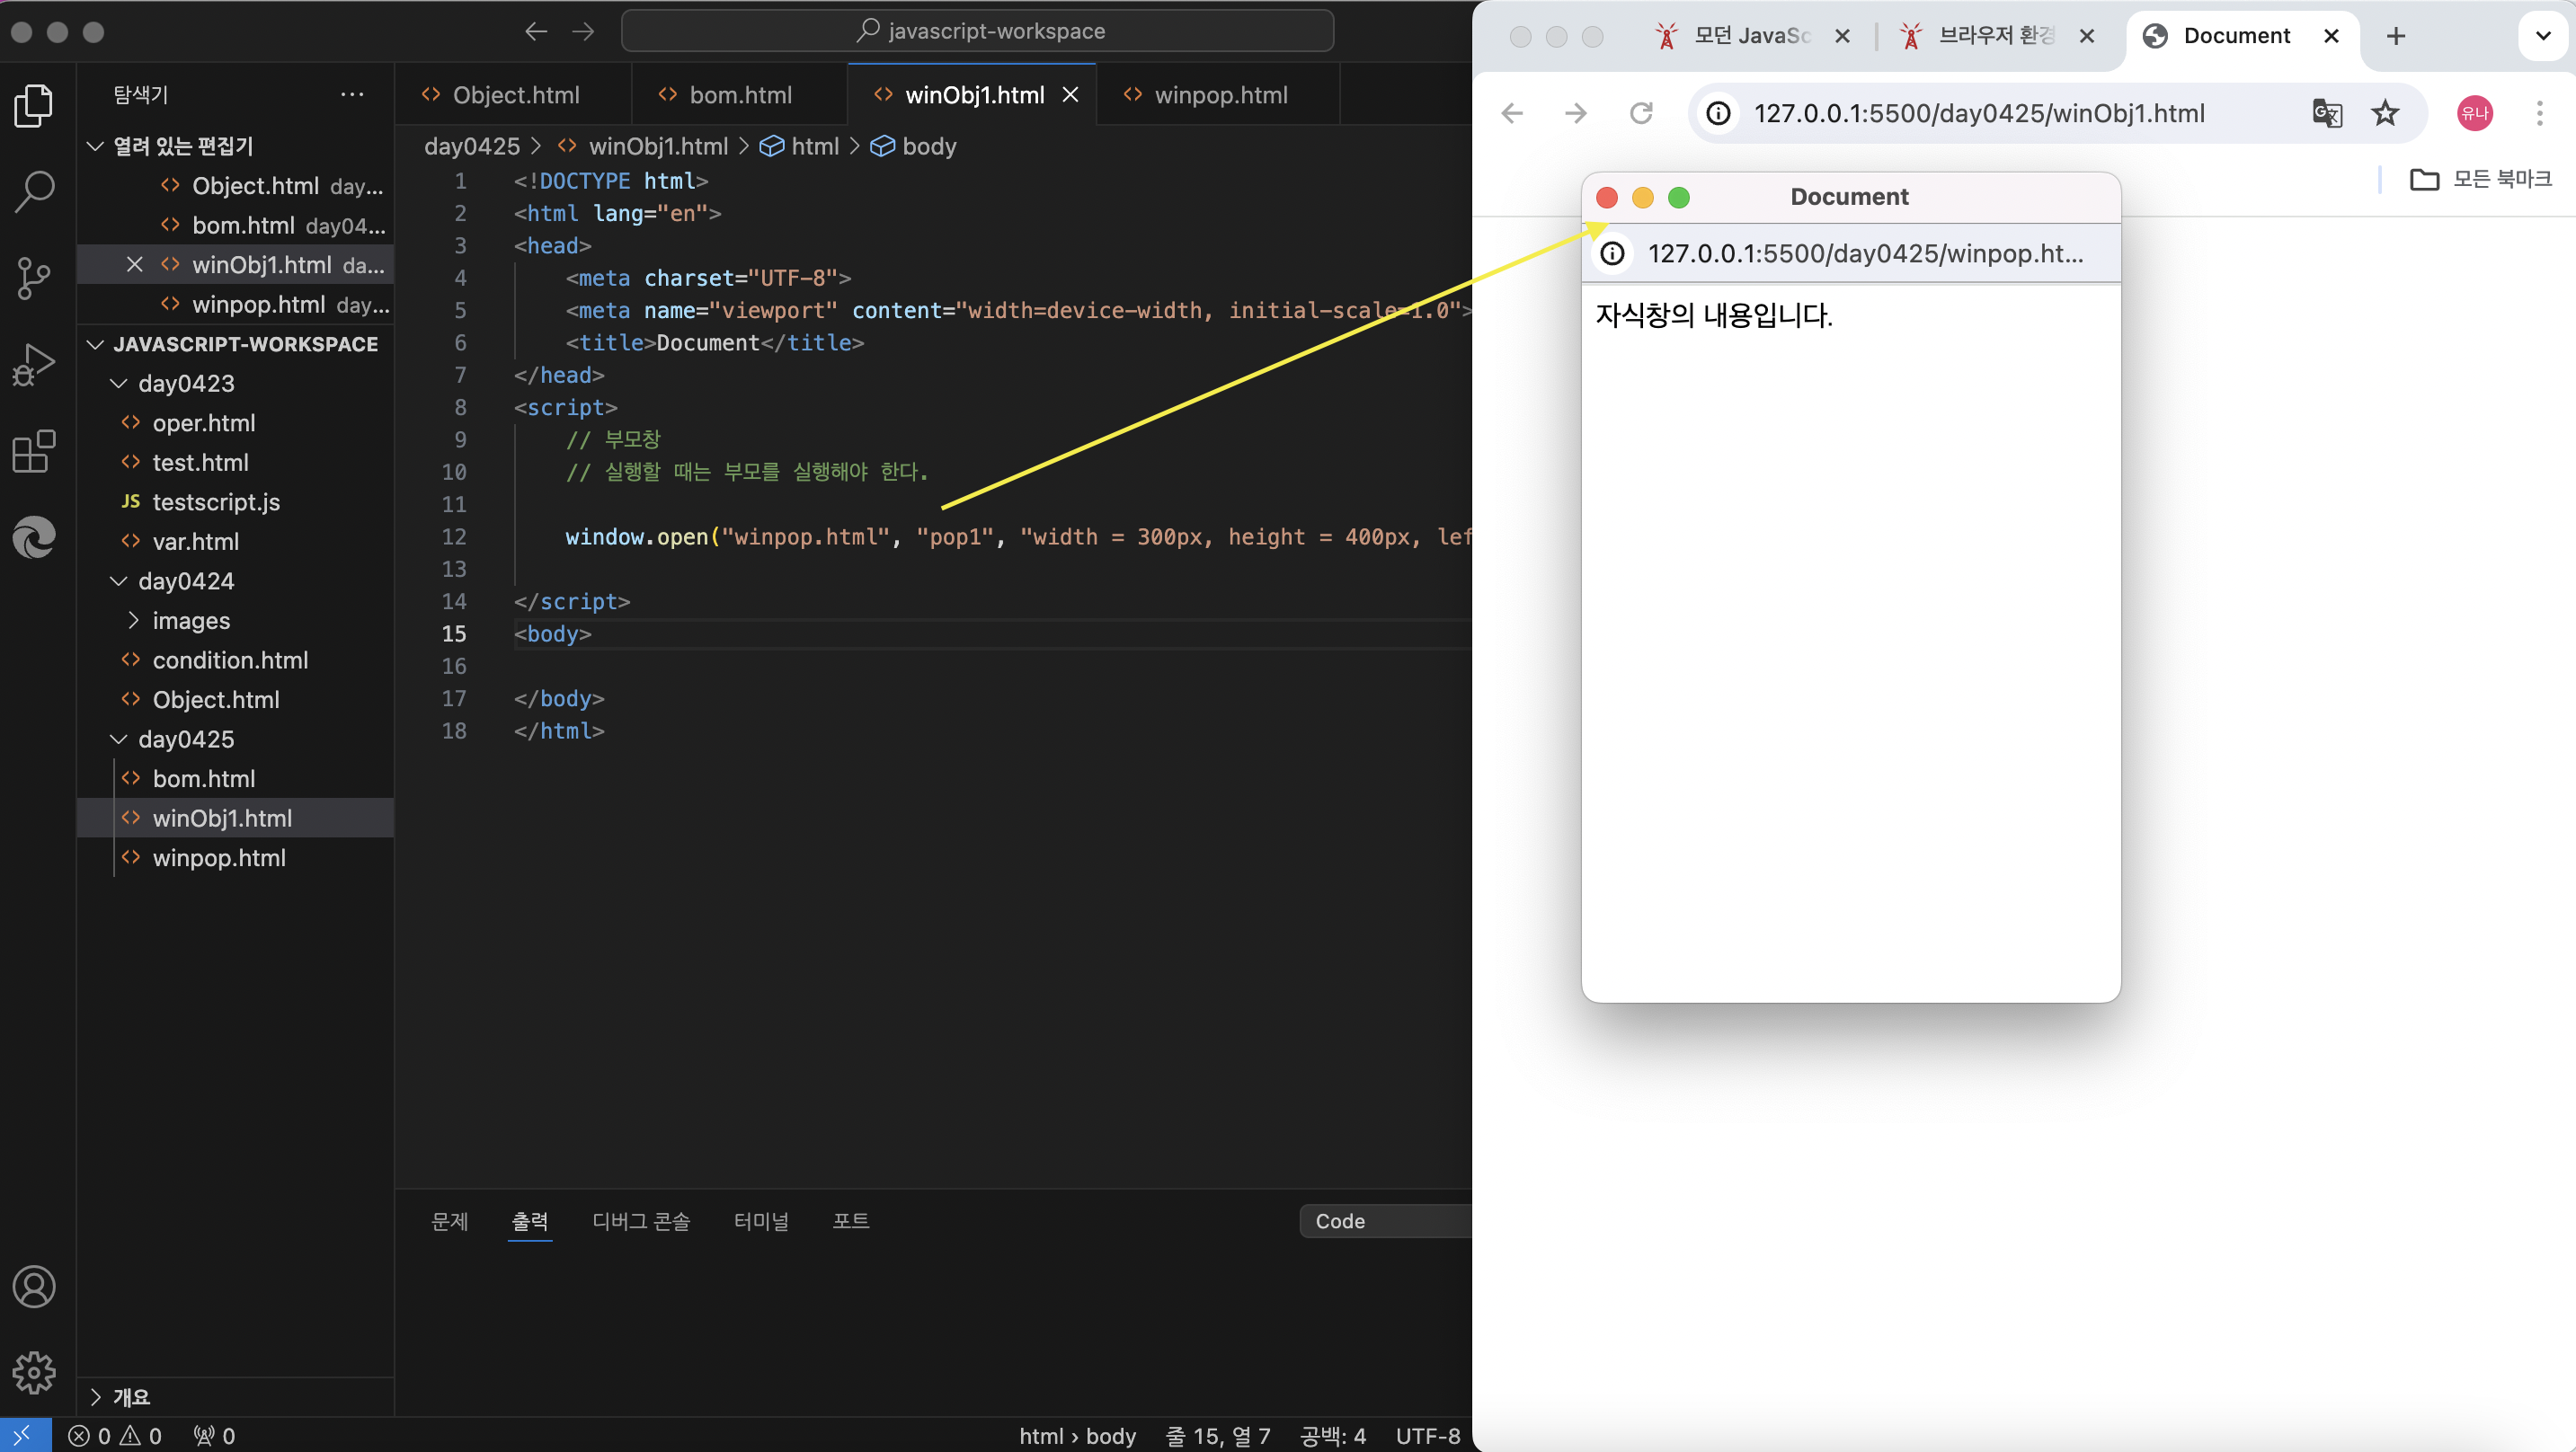The width and height of the screenshot is (2576, 1452).
Task: Open Chrome's three-dot menu
Action: [x=2539, y=113]
